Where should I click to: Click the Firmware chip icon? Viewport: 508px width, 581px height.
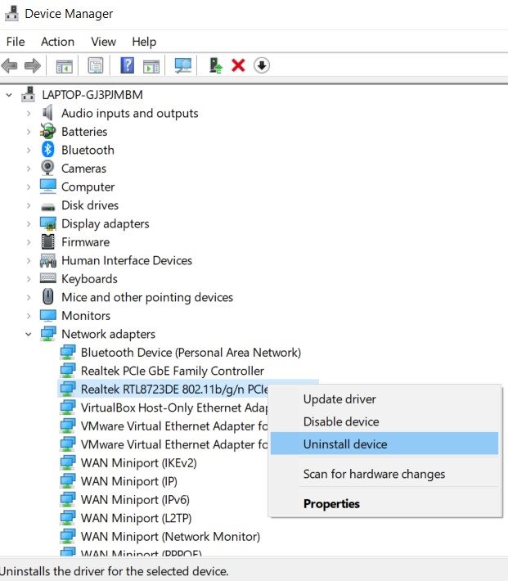click(x=47, y=241)
